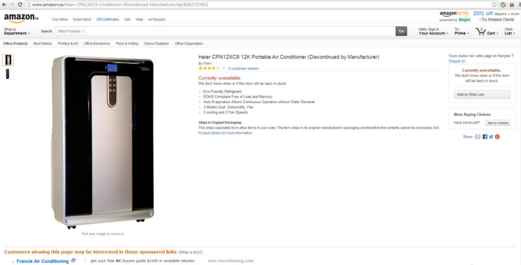Go to Printers & Ink category
This screenshot has width=521, height=265.
68,44
